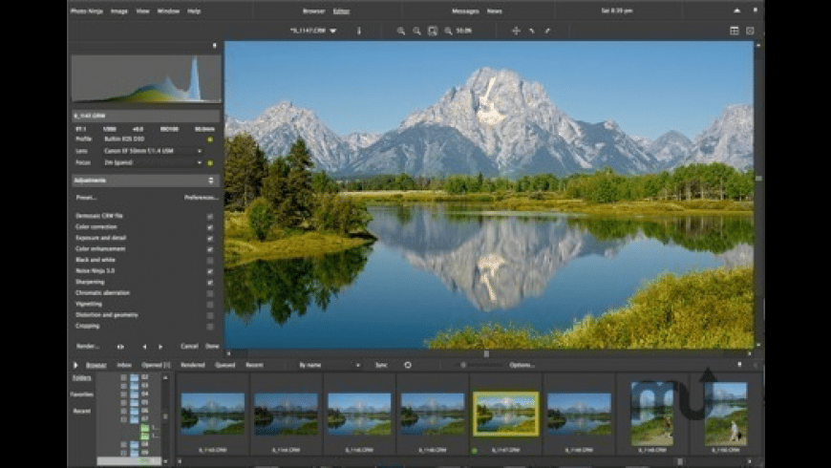Image resolution: width=831 pixels, height=468 pixels.
Task: Select the first thumbnail in the filmstrip
Action: tap(212, 413)
